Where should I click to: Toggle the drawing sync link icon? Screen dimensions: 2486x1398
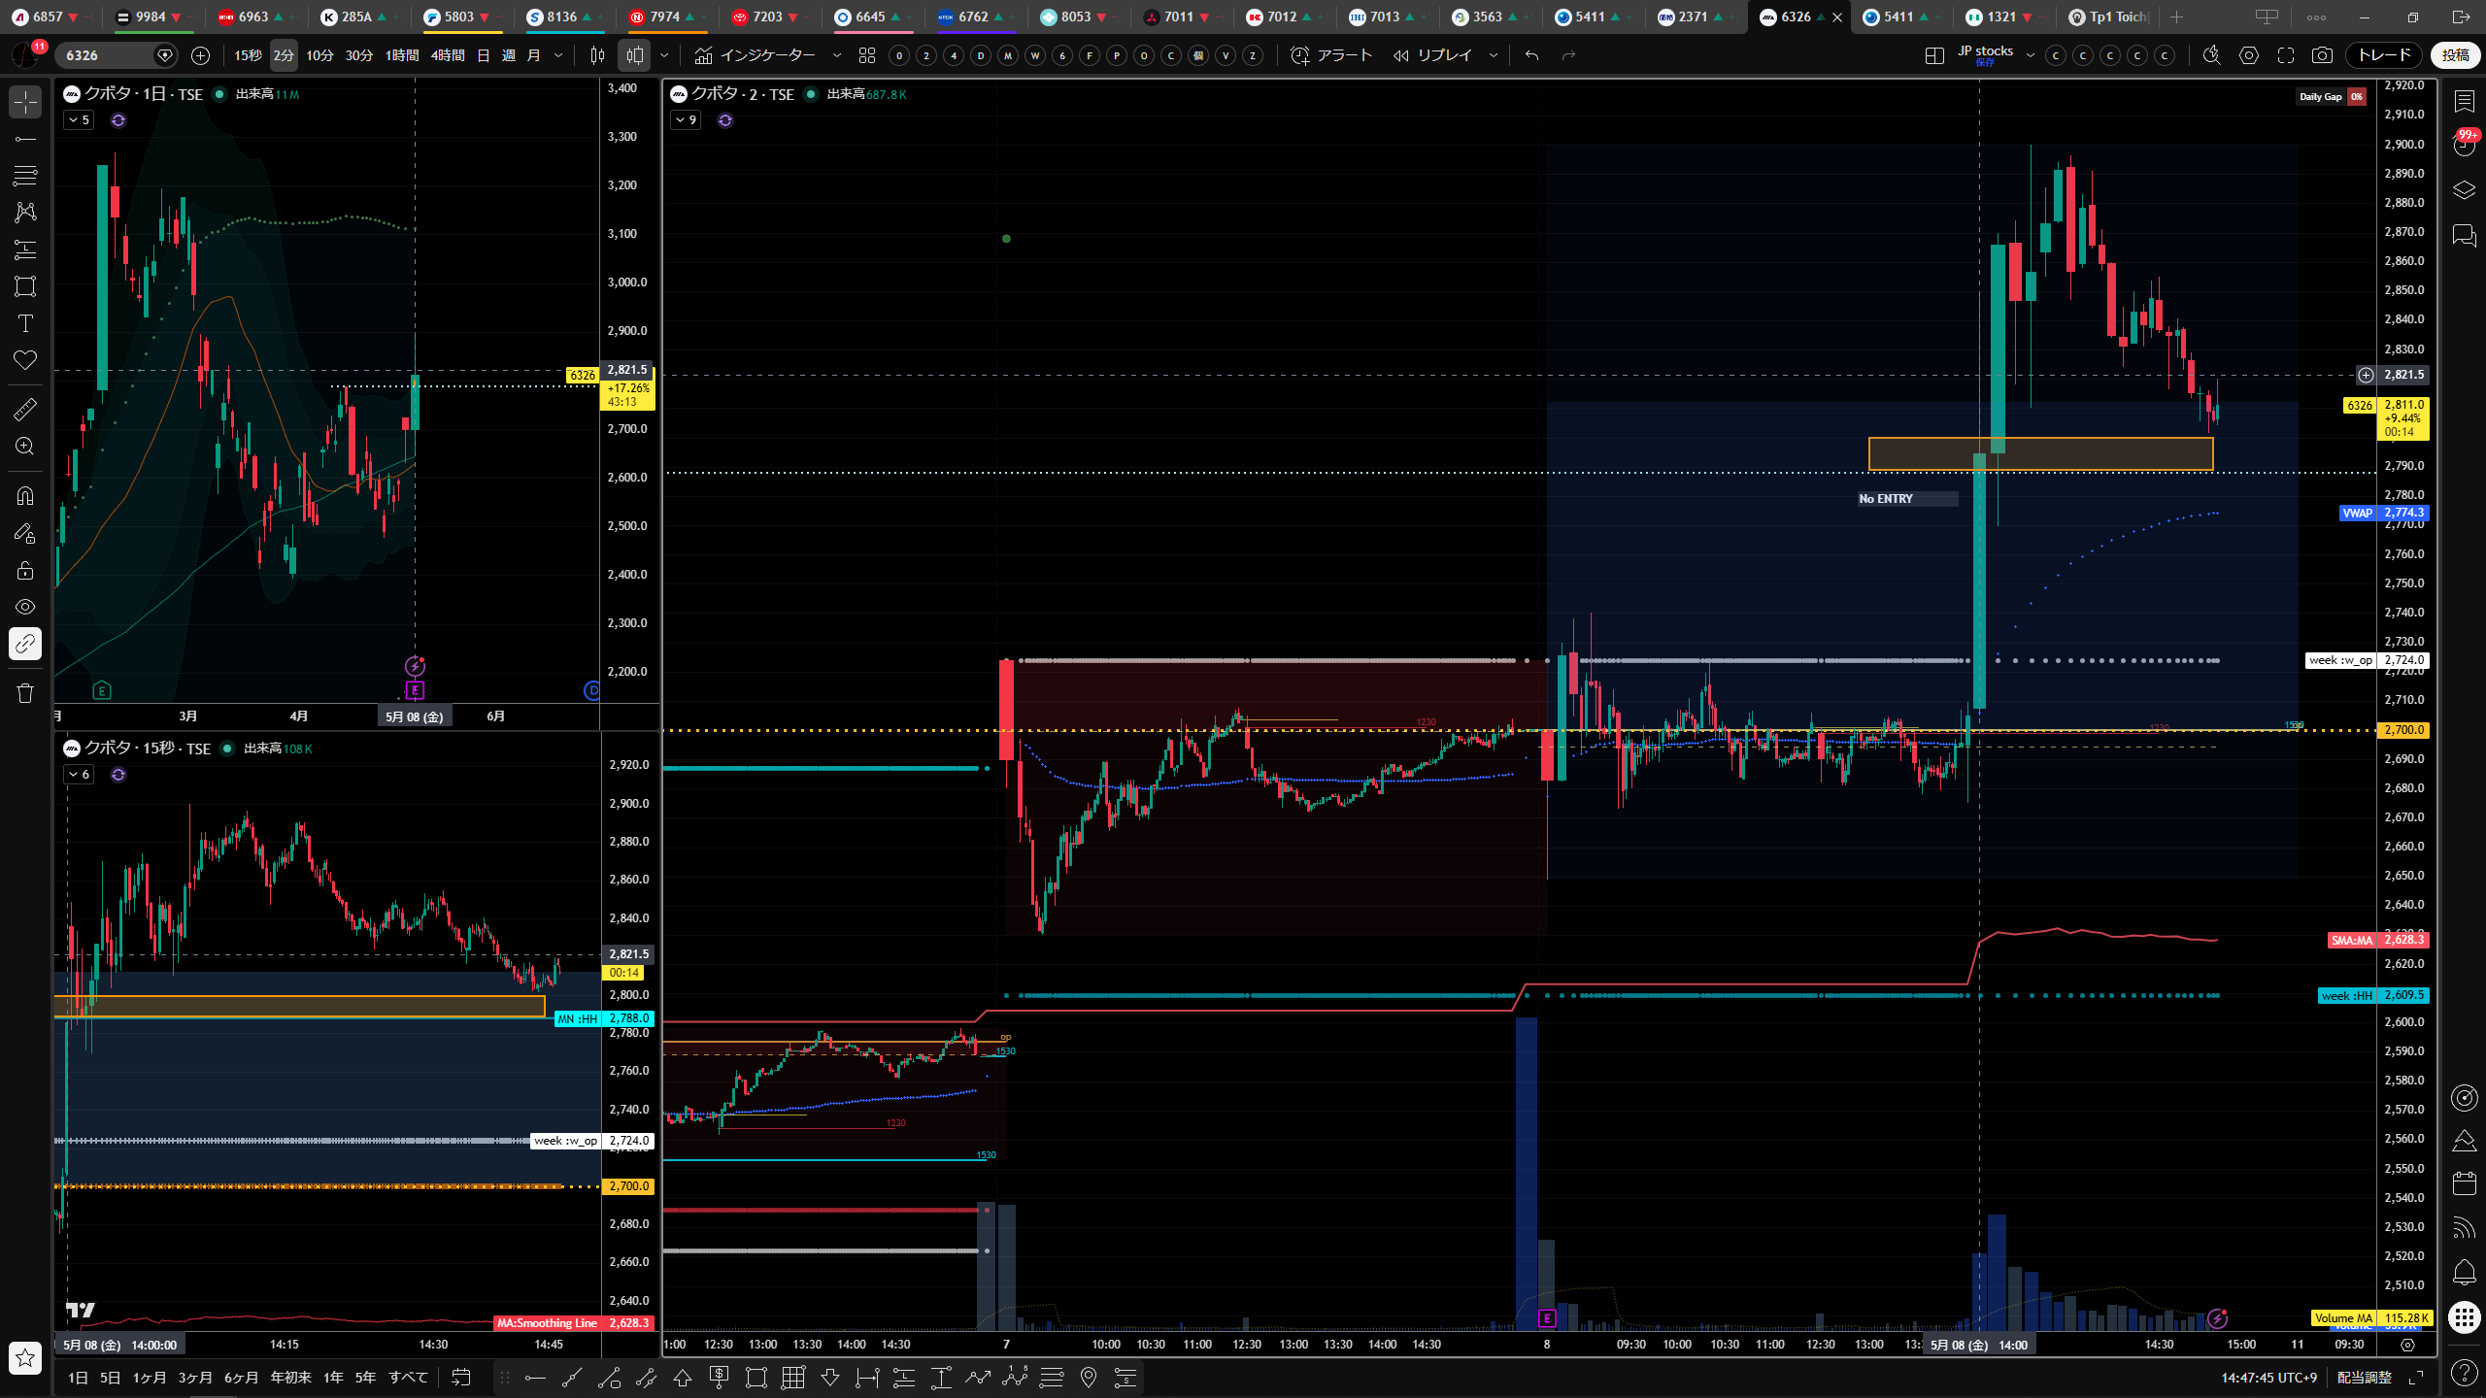25,644
